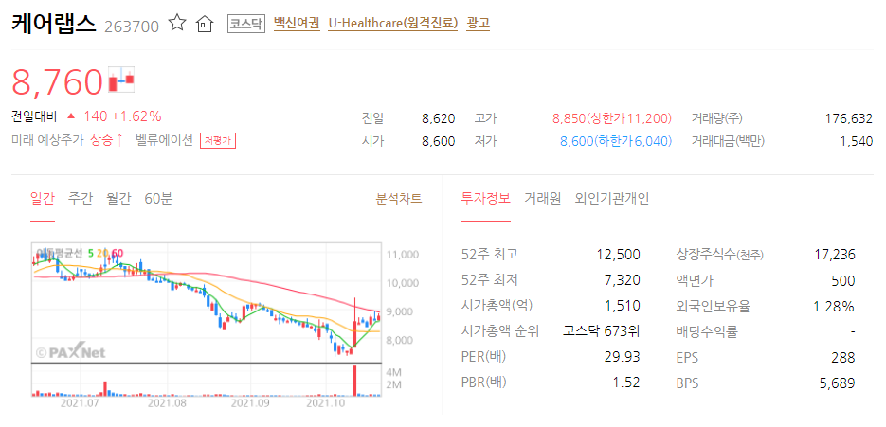
Task: Click the candlestick mini chart icon
Action: tap(121, 80)
